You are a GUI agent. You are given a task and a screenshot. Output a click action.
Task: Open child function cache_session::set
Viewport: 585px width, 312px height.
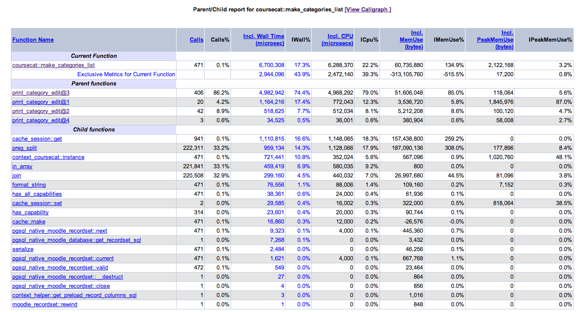(x=37, y=203)
